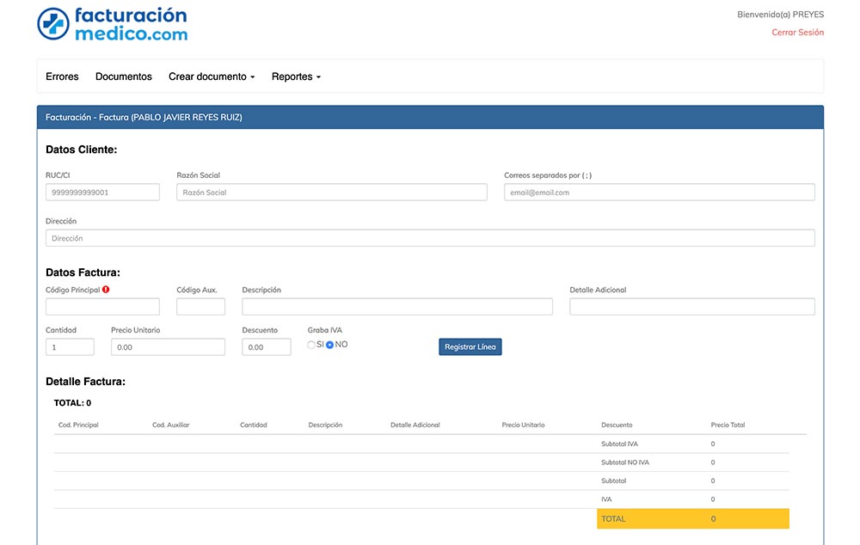Select the Descripción text field

tap(396, 307)
